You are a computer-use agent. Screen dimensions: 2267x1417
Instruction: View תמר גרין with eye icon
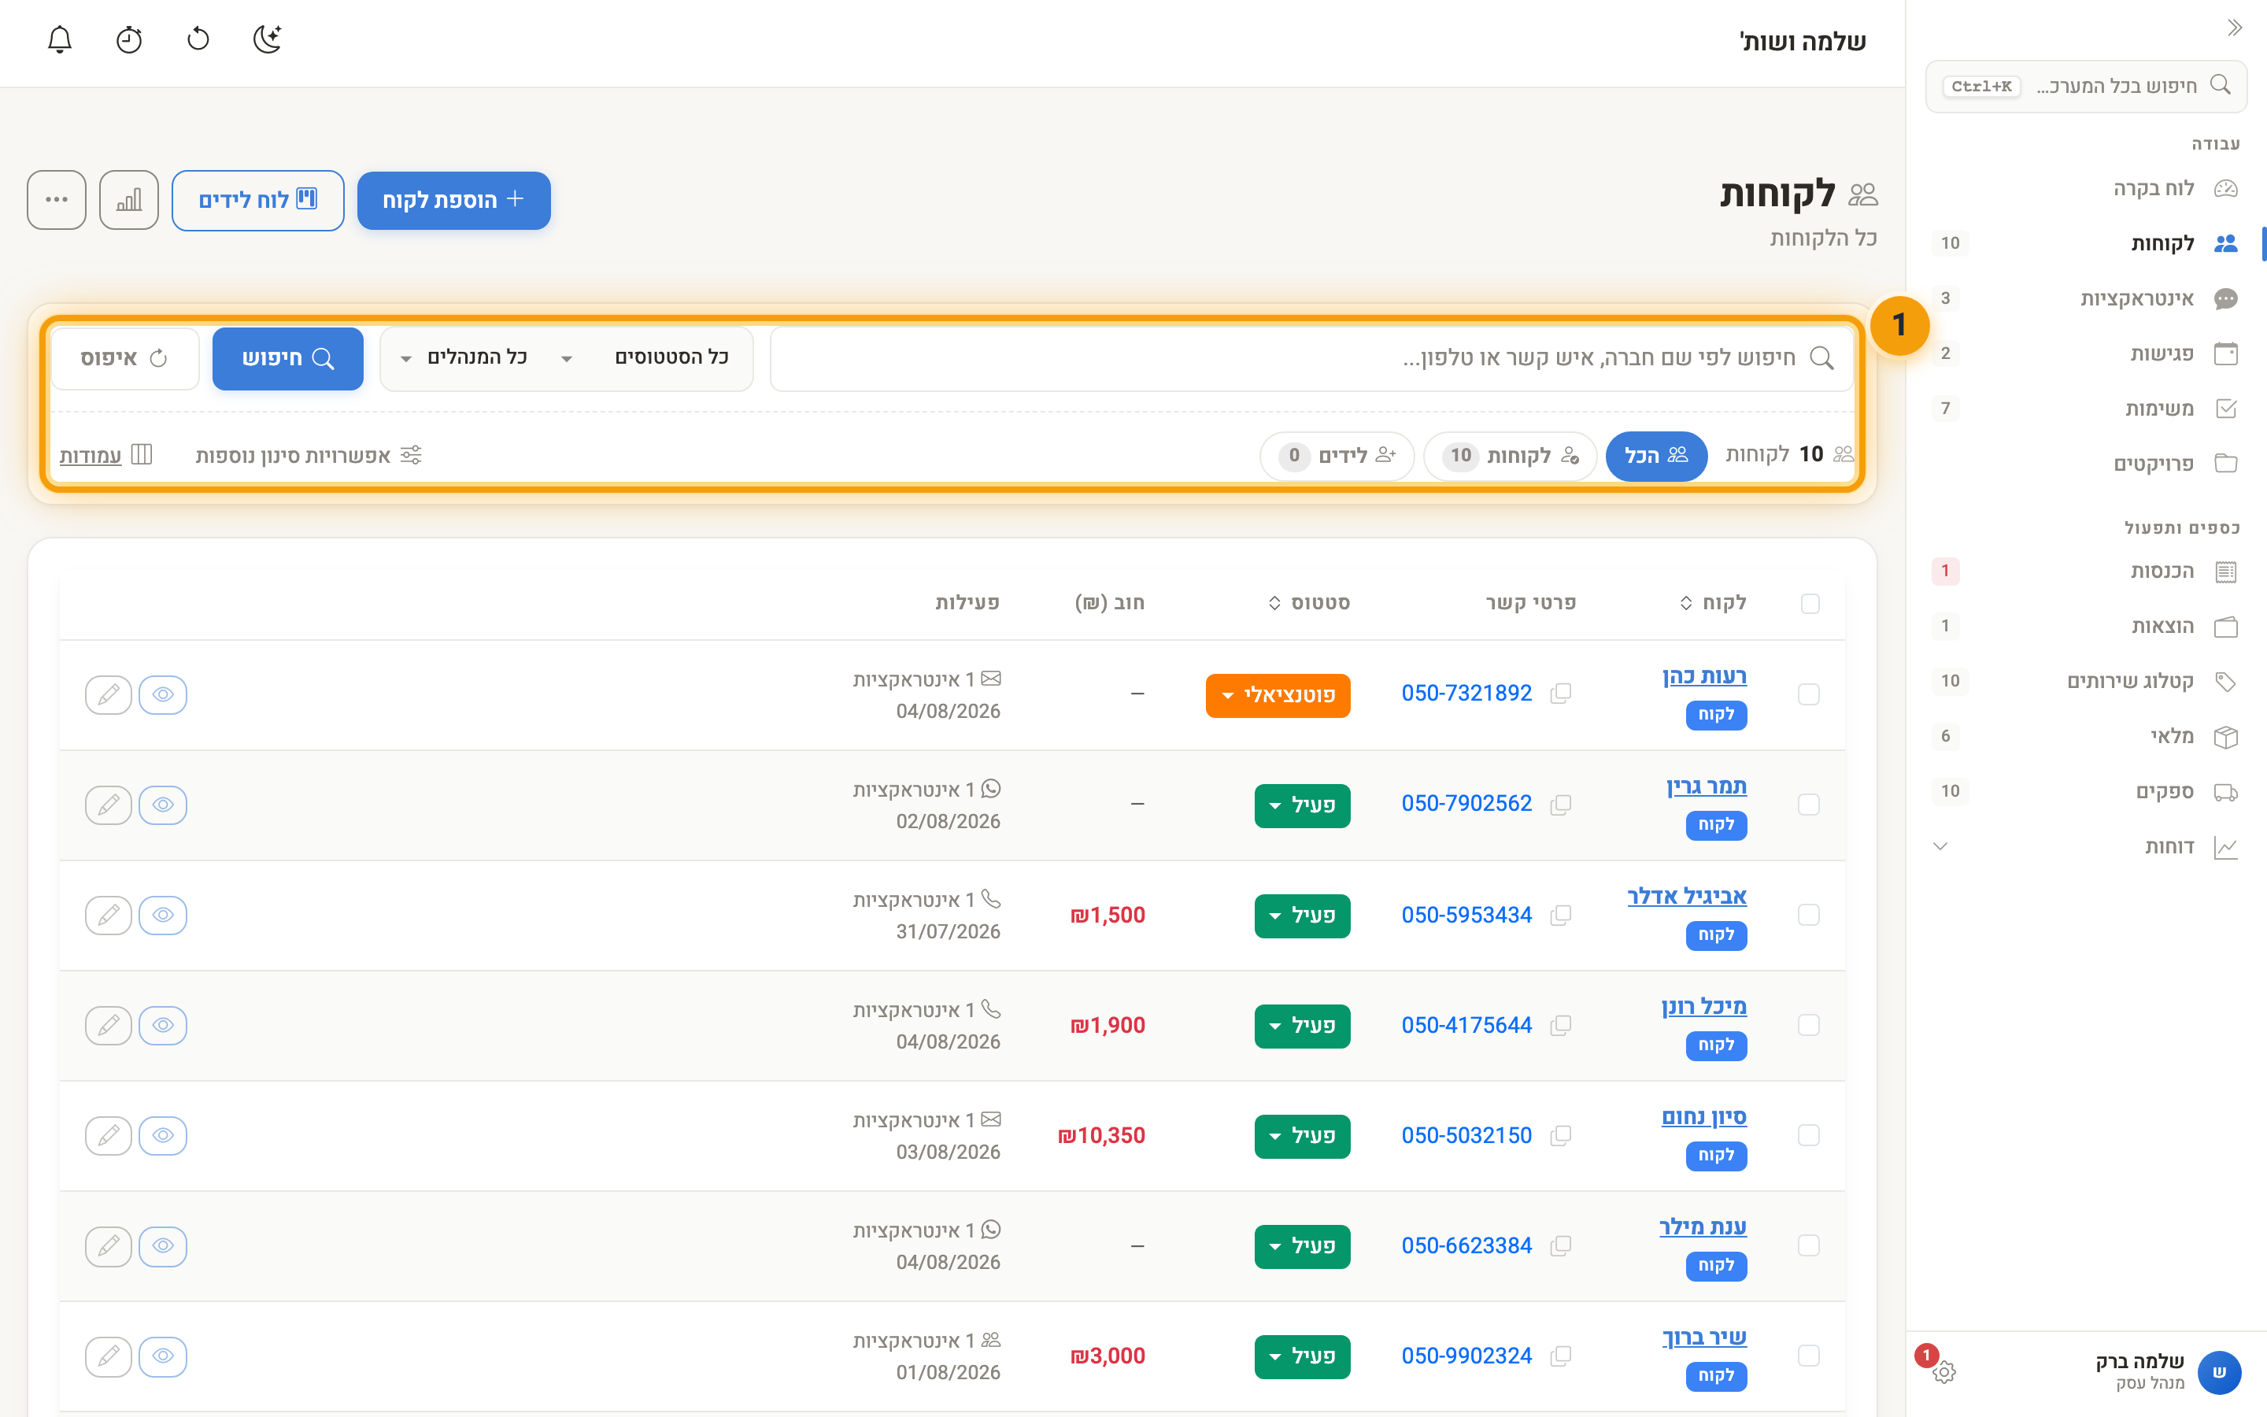click(163, 805)
